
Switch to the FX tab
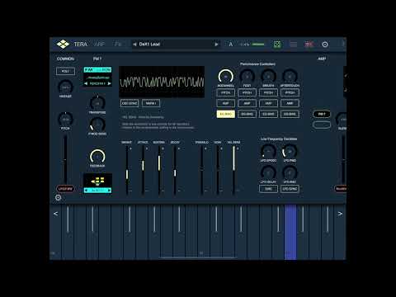click(118, 45)
